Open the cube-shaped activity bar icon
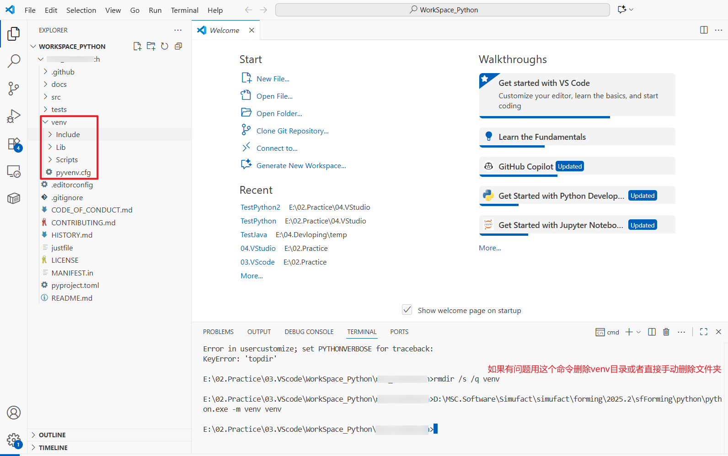728x456 pixels. [x=14, y=198]
